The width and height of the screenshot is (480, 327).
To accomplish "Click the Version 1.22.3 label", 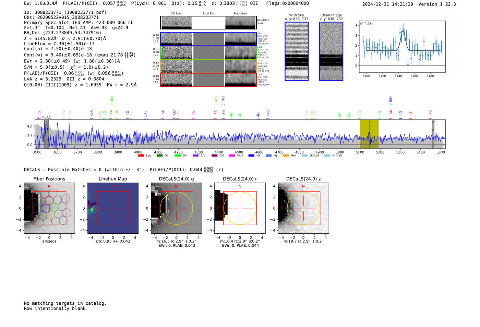I will point(437,4).
